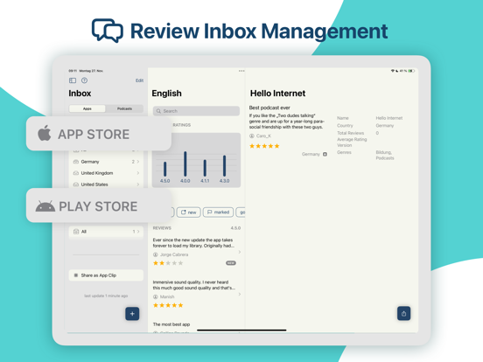
Task: Click the Hello Internet name value
Action: tap(389, 118)
